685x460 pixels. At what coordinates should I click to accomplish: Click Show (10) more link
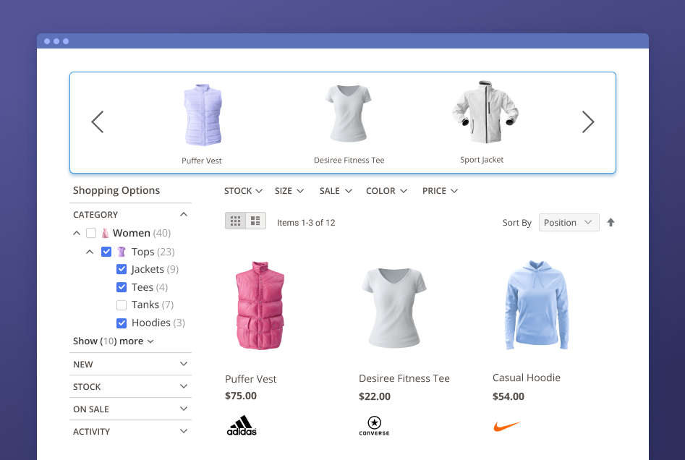pyautogui.click(x=113, y=341)
